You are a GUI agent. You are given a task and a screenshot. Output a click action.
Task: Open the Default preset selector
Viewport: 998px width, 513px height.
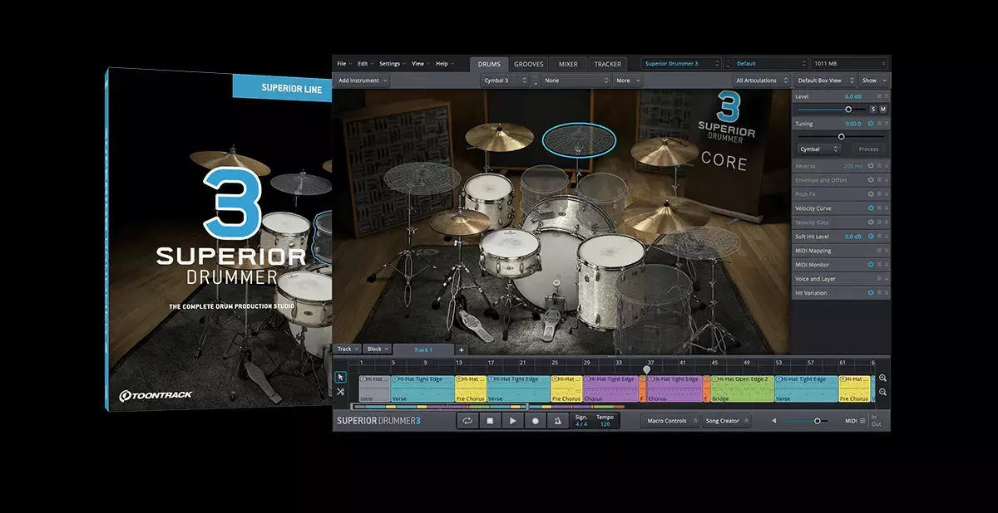770,64
